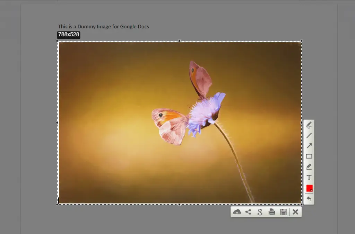Save the screenshot to disk
This screenshot has height=234, width=355.
point(283,212)
